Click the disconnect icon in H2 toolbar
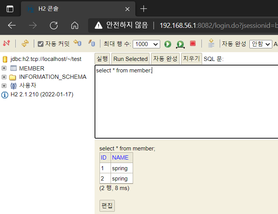This screenshot has width=278, height=214. pyautogui.click(x=6, y=43)
